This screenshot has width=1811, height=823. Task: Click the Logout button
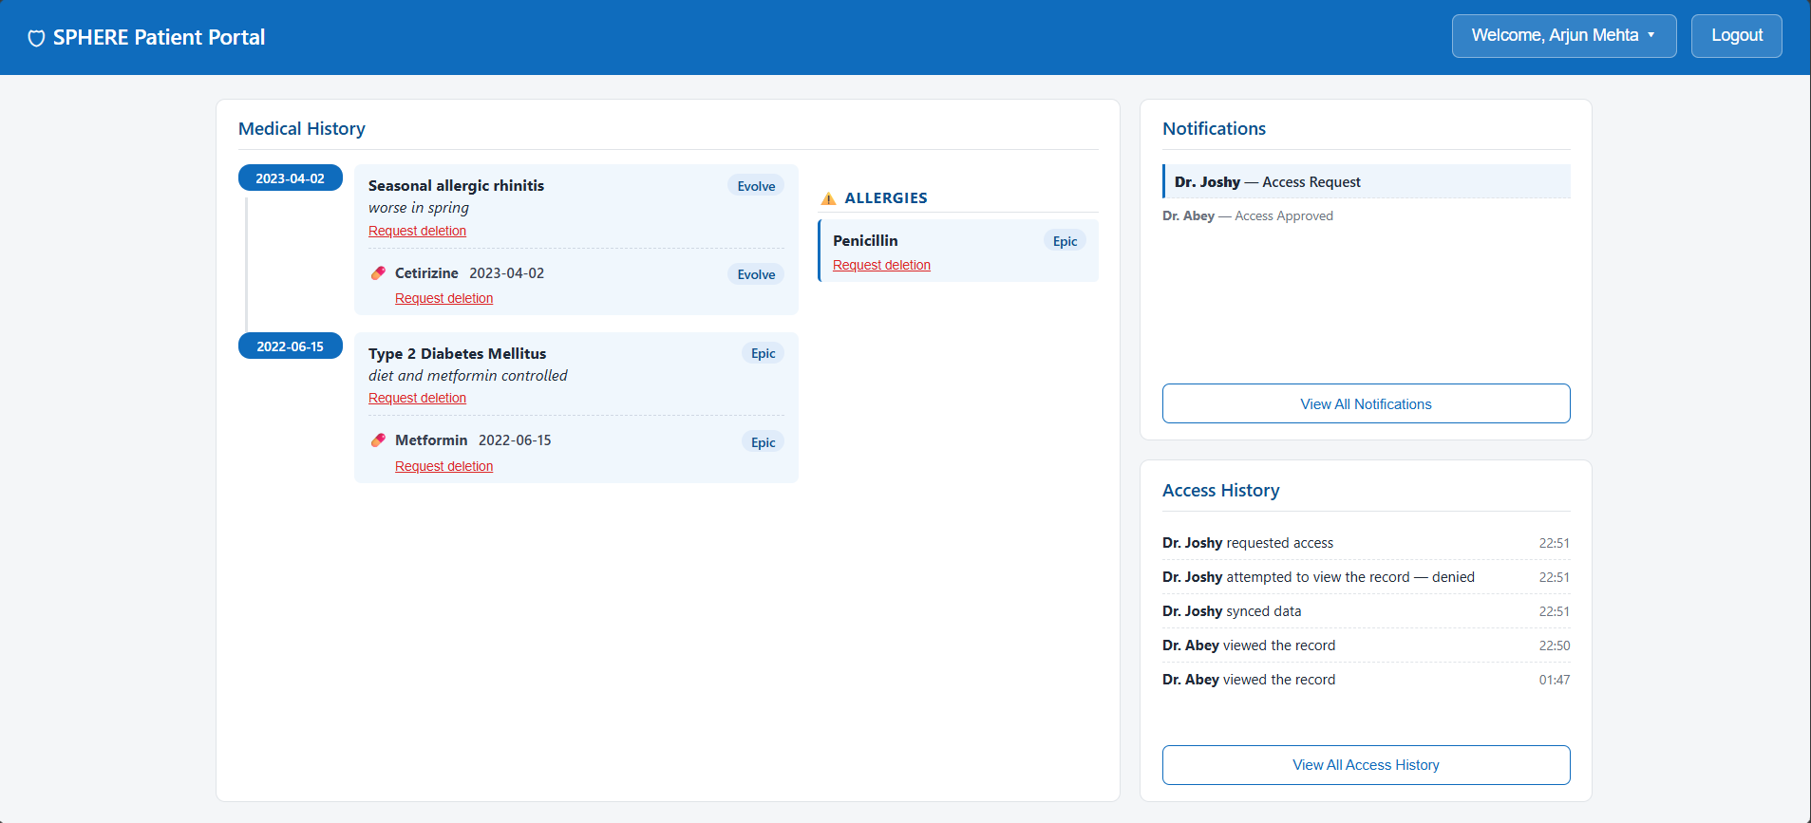(x=1736, y=36)
